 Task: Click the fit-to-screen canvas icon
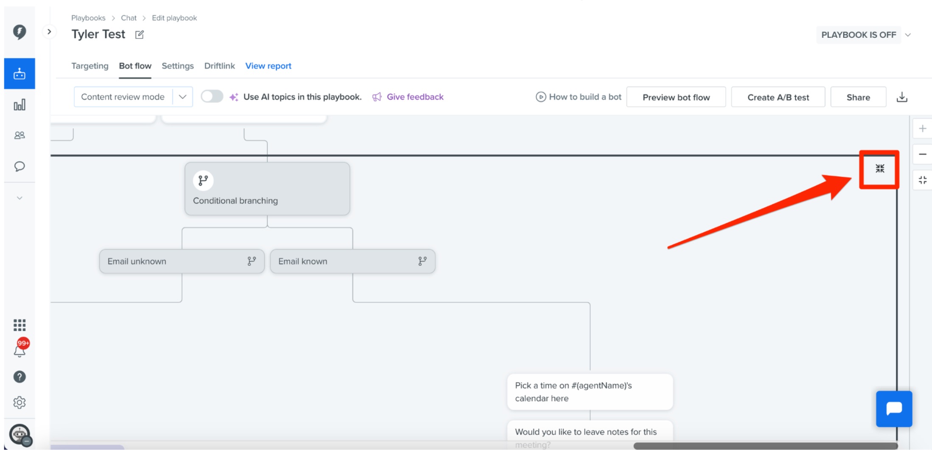[922, 180]
